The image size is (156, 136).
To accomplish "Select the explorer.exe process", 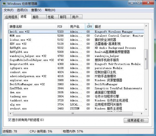I will (76, 80).
